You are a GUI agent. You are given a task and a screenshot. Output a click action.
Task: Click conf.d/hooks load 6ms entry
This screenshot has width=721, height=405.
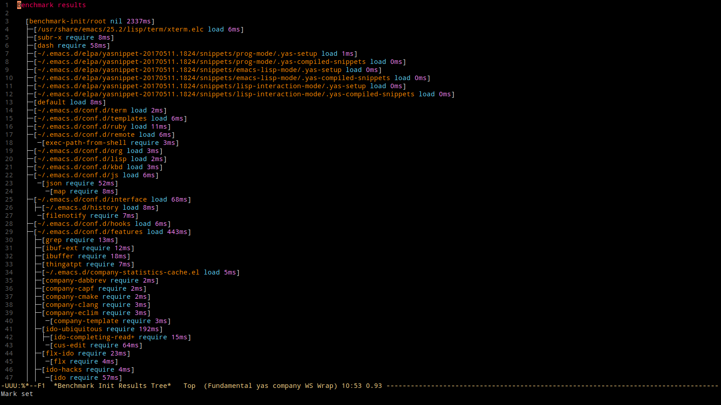[102, 224]
